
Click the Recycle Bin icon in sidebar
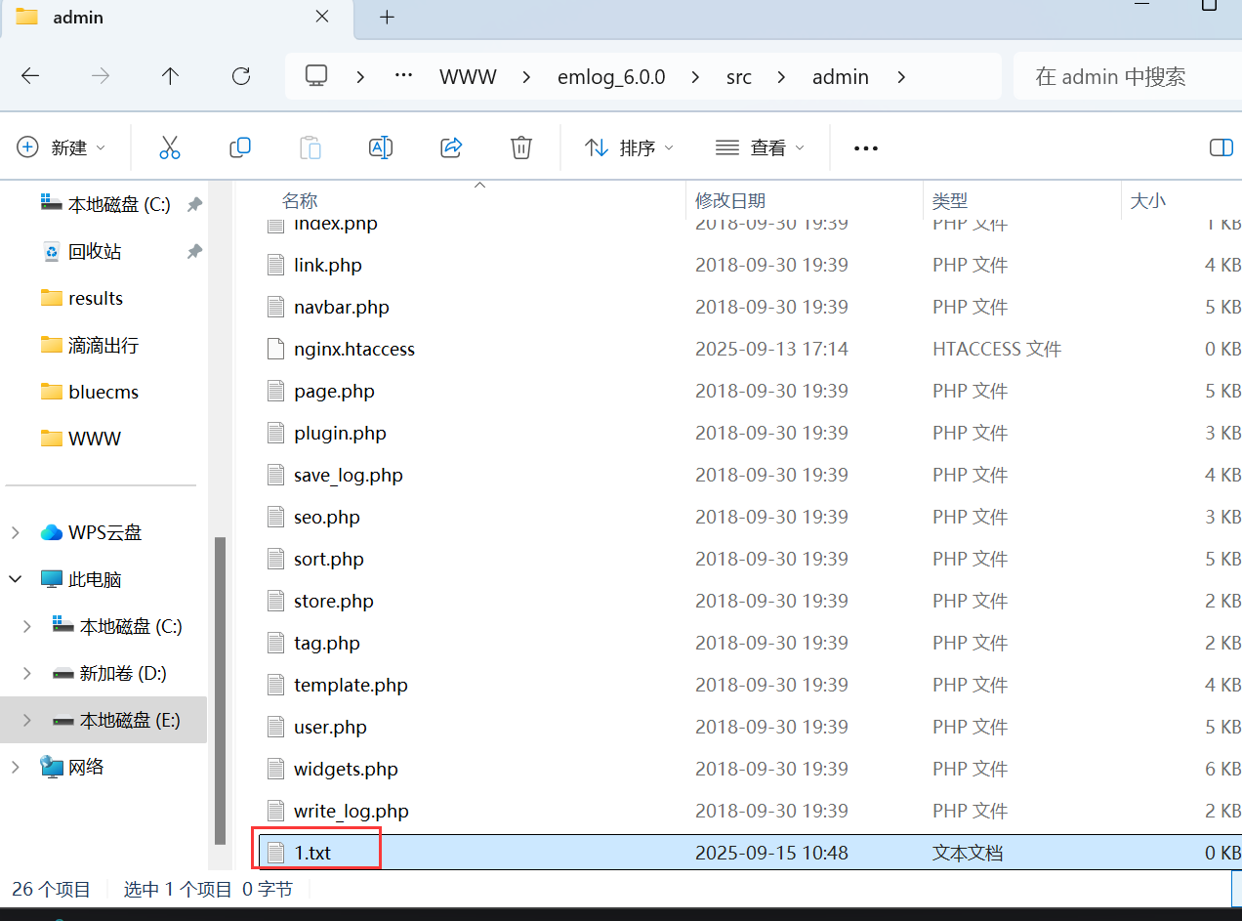[52, 252]
